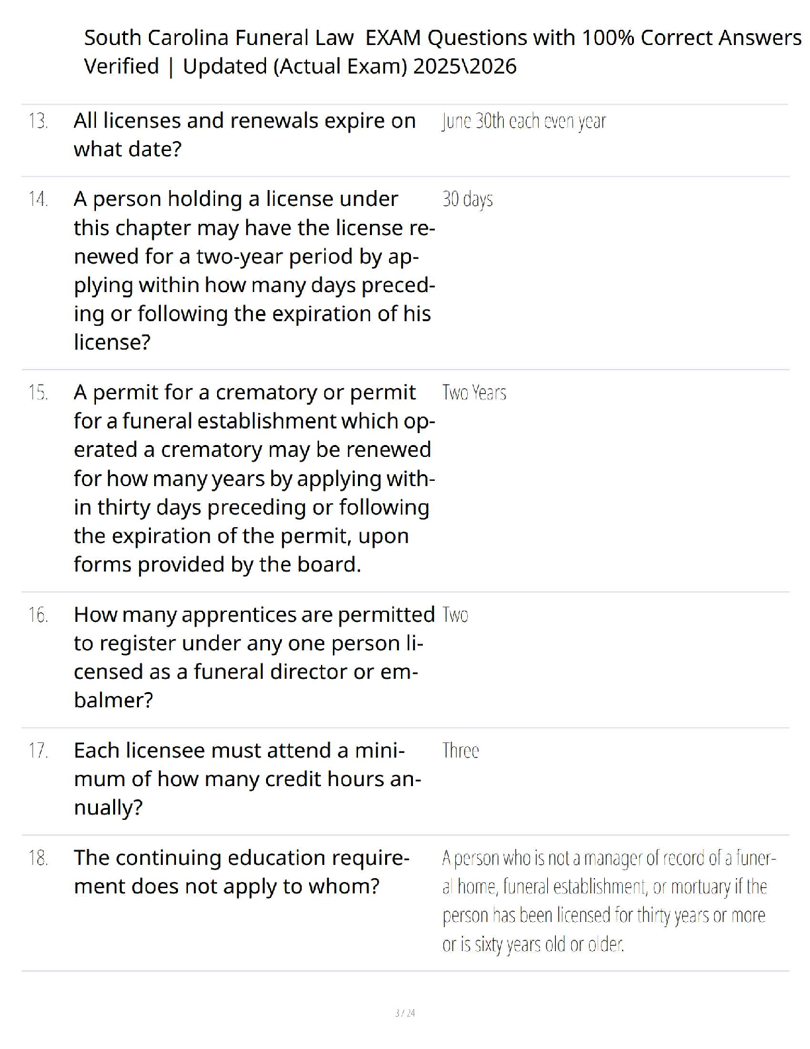Click the answer "Two Years"
Image resolution: width=810 pixels, height=1049 pixels.
[x=474, y=393]
